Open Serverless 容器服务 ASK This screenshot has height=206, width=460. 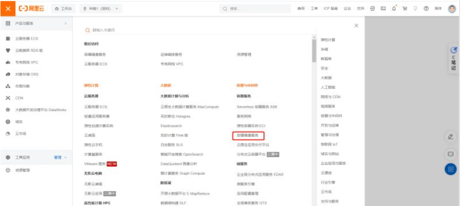[x=257, y=107]
